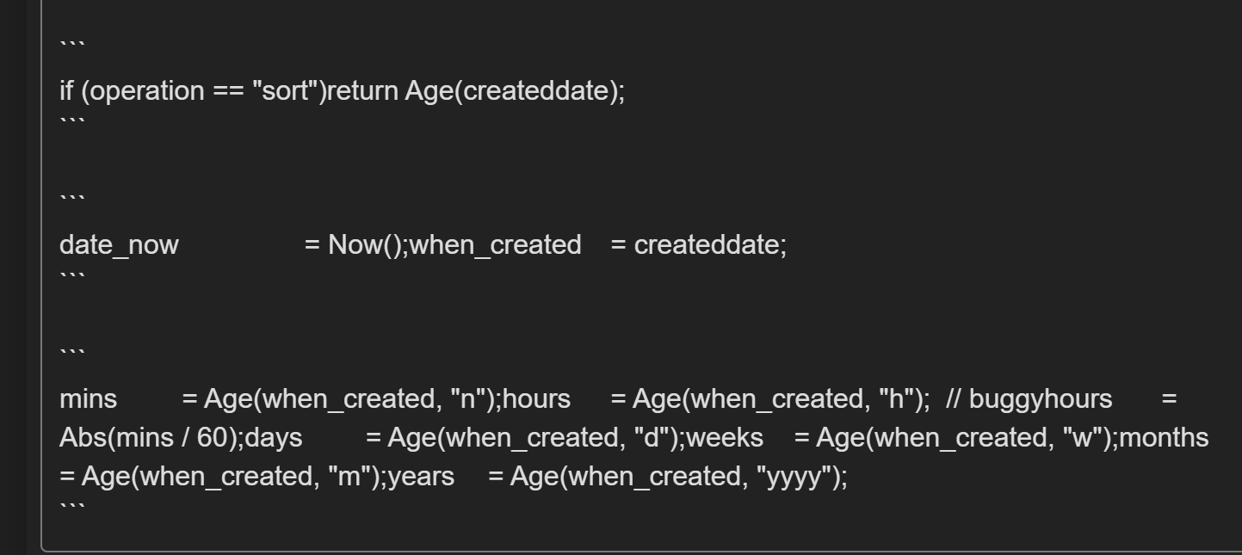1242x555 pixels.
Task: Click the "days" variable name
Action: [275, 438]
